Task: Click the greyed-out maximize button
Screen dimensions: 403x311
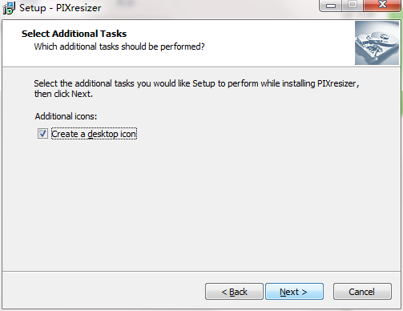Action: coord(353,5)
